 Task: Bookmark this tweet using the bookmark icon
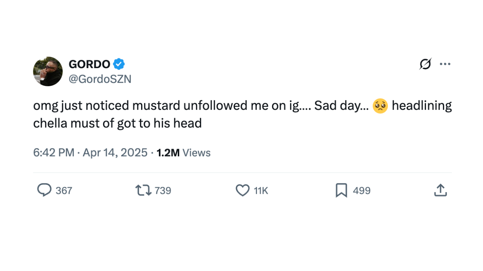click(341, 190)
